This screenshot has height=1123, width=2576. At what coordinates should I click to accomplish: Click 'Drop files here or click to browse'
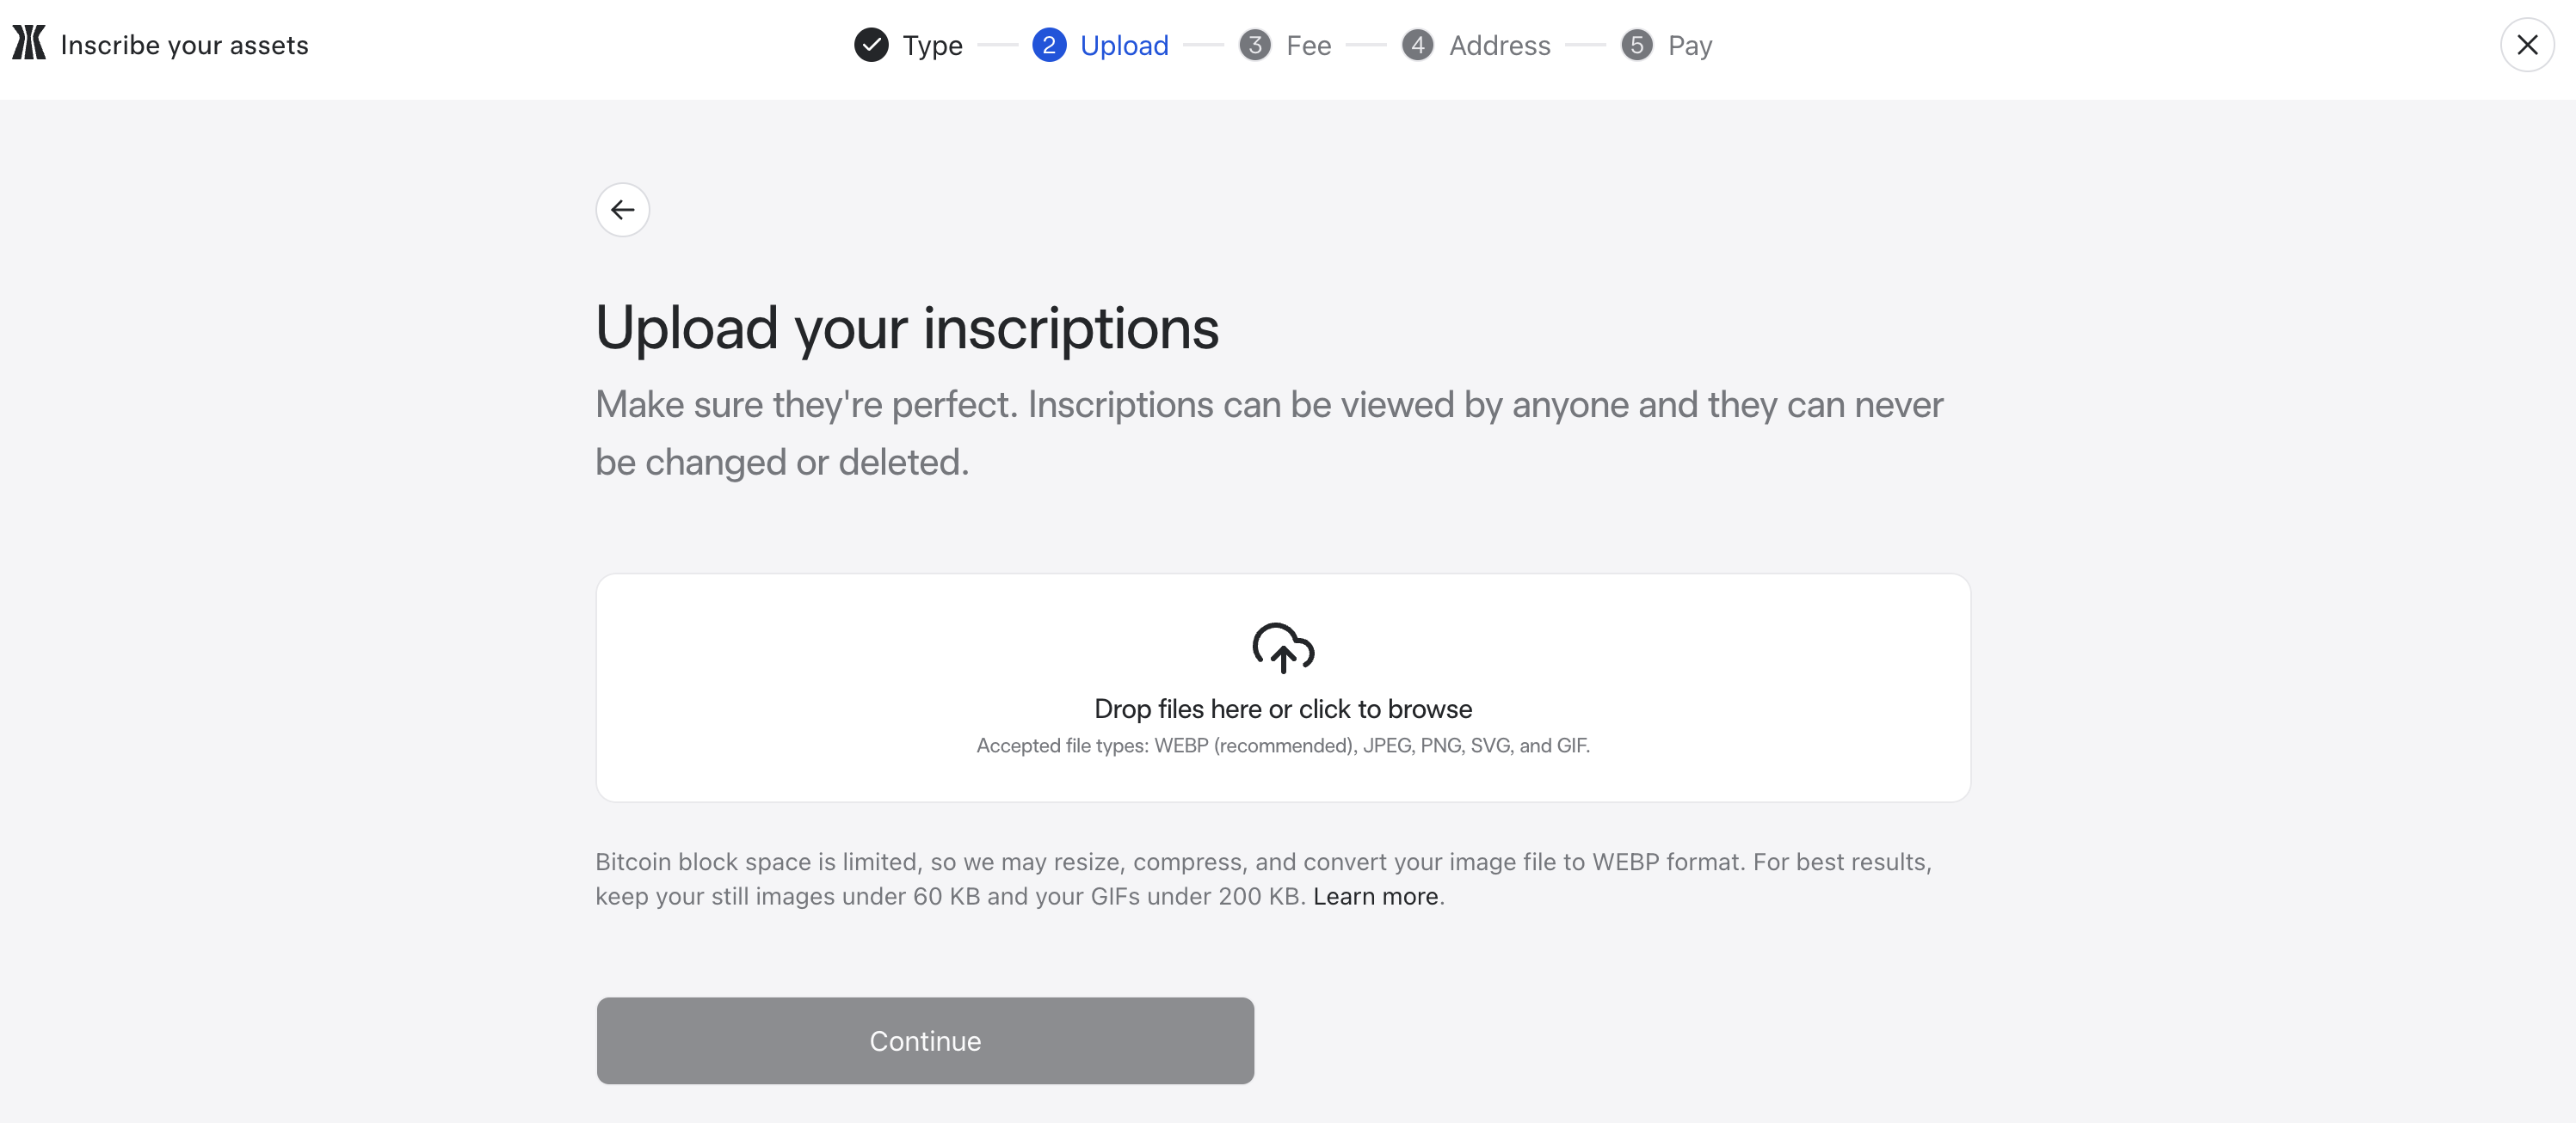click(x=1283, y=709)
